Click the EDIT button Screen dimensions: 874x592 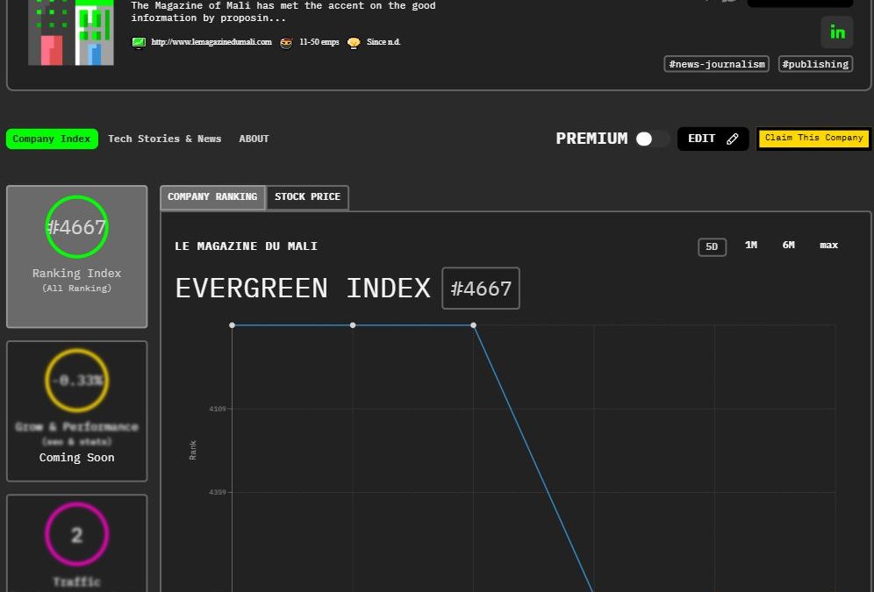point(713,139)
